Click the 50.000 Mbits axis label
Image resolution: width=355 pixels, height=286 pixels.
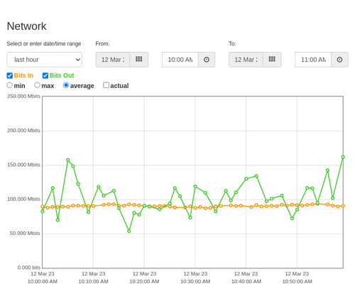pos(25,233)
